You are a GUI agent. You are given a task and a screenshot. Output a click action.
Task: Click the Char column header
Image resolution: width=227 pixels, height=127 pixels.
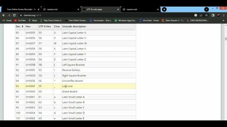57,26
